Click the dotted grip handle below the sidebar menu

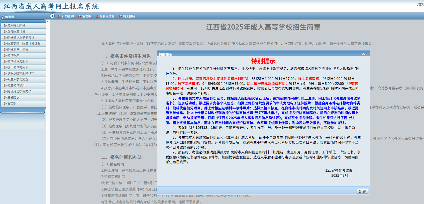click(x=23, y=111)
